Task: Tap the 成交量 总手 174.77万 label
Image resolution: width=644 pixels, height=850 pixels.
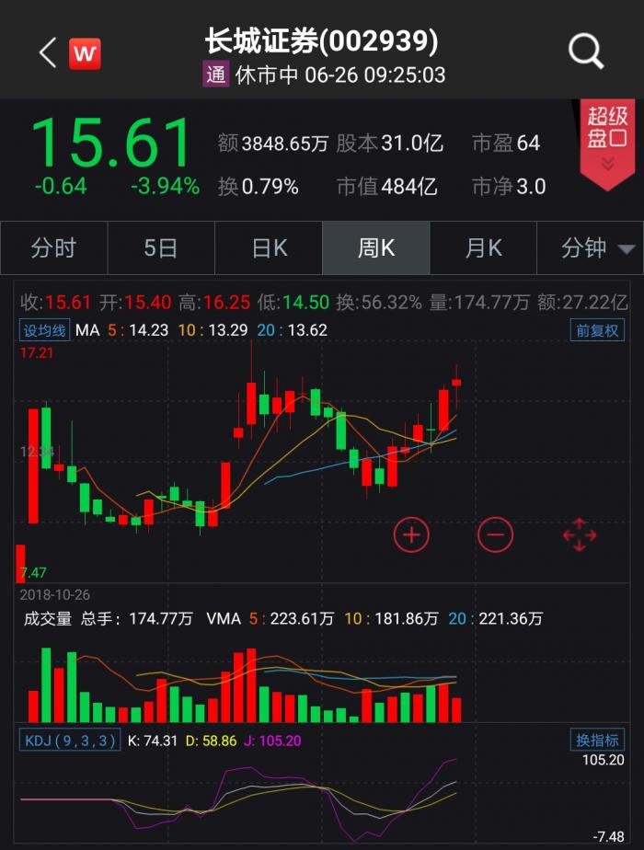Action: click(x=108, y=619)
